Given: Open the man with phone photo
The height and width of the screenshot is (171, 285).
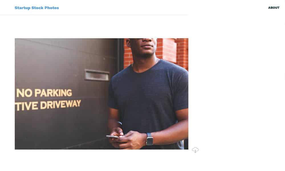Looking at the screenshot, I should pyautogui.click(x=102, y=94).
